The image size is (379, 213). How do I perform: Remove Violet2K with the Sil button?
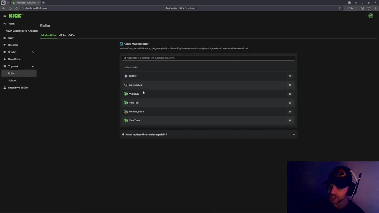tap(290, 94)
